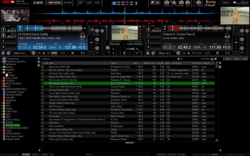Stop playback on deck 2

(217, 53)
